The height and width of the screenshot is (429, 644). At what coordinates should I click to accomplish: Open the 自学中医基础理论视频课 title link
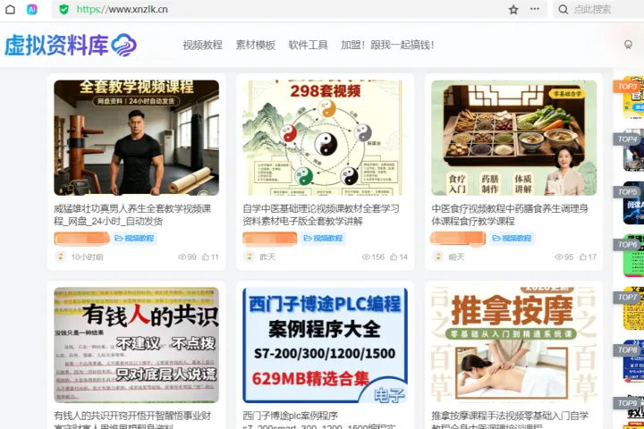(x=321, y=214)
